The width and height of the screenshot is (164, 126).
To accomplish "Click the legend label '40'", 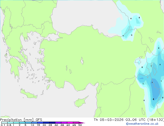I will click(68, 125).
